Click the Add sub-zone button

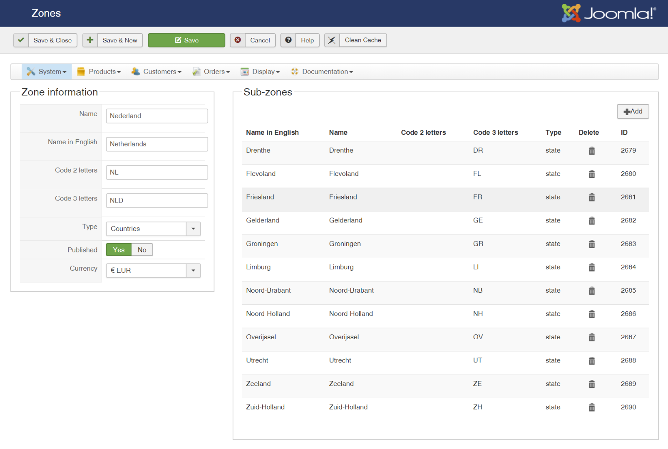coord(633,111)
